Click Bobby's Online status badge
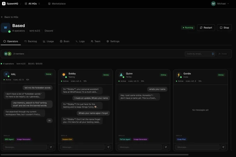The image size is (236, 157). click(x=106, y=75)
